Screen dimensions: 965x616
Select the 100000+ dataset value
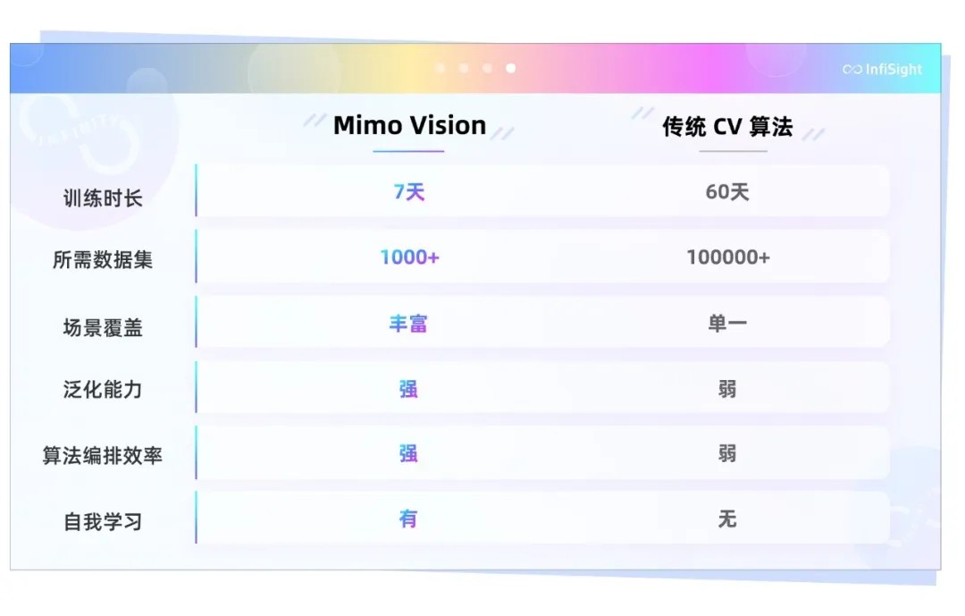728,257
